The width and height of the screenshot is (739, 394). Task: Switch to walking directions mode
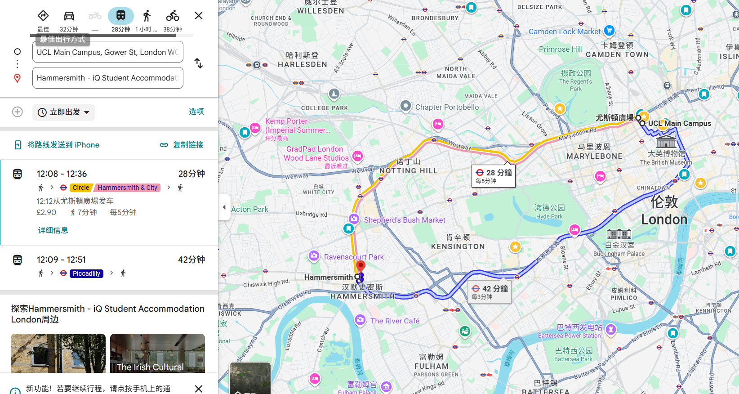[147, 21]
